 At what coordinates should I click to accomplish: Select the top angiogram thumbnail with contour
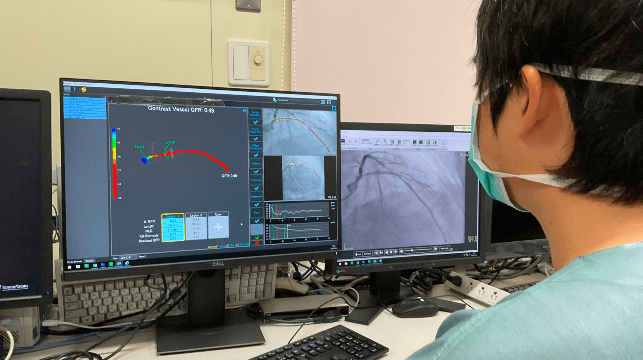point(299,132)
